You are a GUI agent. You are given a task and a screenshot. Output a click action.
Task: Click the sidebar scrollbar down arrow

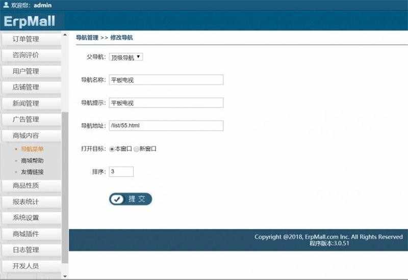tap(65, 276)
